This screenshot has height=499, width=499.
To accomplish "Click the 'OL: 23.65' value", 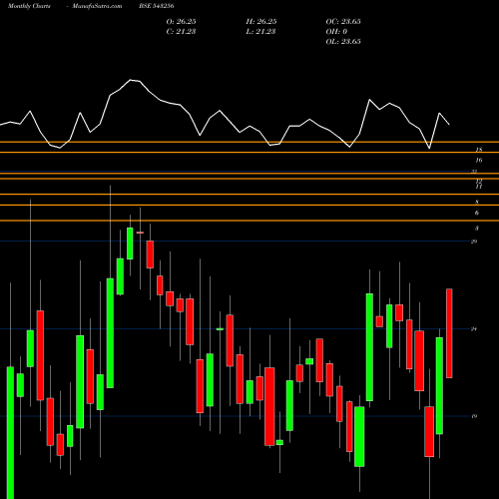I will click(x=343, y=41).
